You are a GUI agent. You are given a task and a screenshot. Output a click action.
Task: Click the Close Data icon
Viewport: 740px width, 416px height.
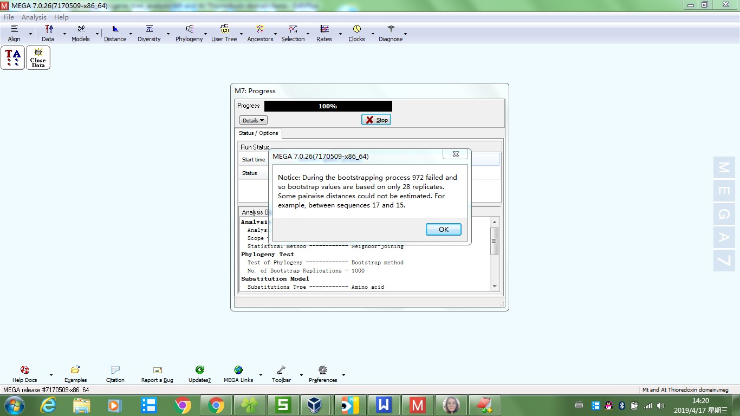click(38, 57)
